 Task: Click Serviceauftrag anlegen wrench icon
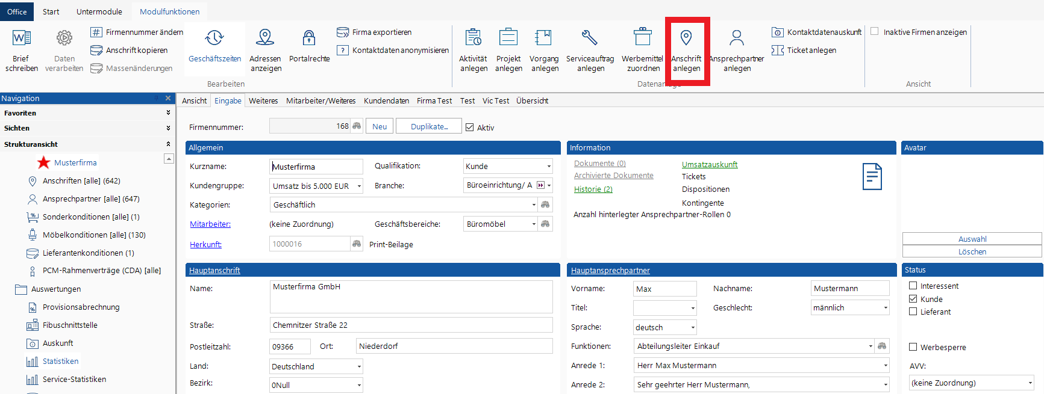(590, 38)
